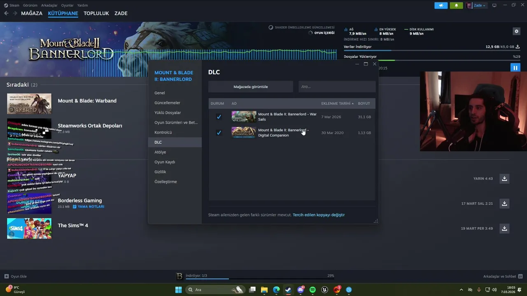
Task: Open File Explorer from the taskbar
Action: point(264,290)
